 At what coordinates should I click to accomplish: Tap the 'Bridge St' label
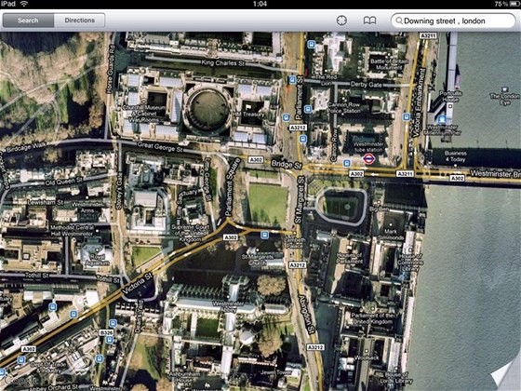pyautogui.click(x=287, y=164)
